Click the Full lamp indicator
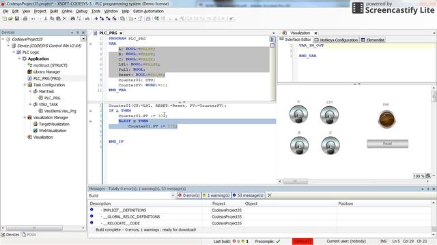This screenshot has width=437, height=245. click(386, 120)
